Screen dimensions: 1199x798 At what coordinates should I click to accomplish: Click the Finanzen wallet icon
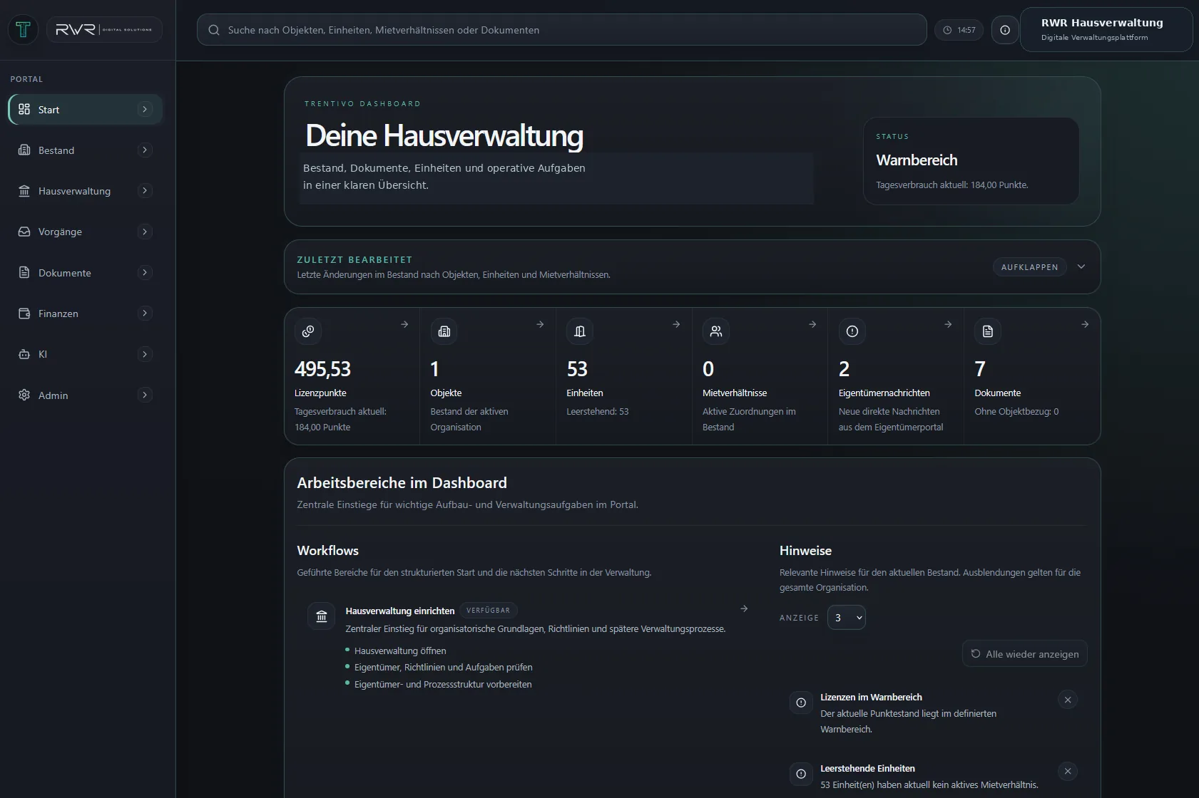pos(24,313)
